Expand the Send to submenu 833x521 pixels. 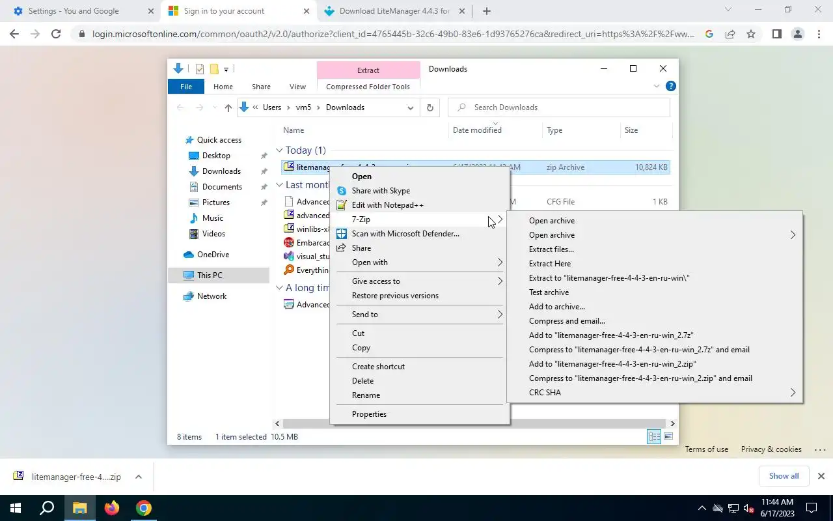point(420,315)
